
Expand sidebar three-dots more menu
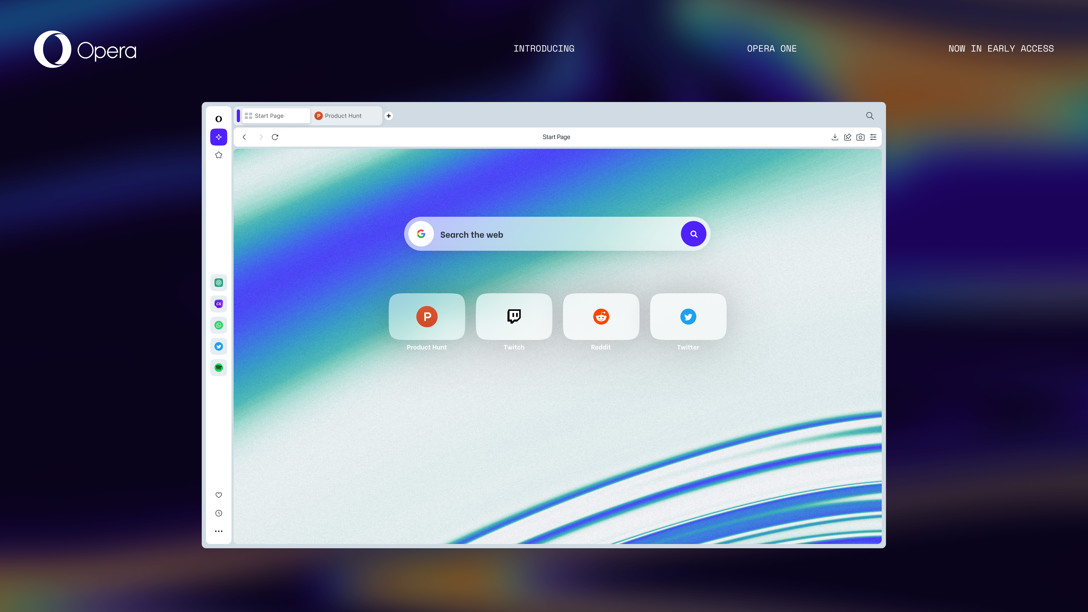point(218,531)
